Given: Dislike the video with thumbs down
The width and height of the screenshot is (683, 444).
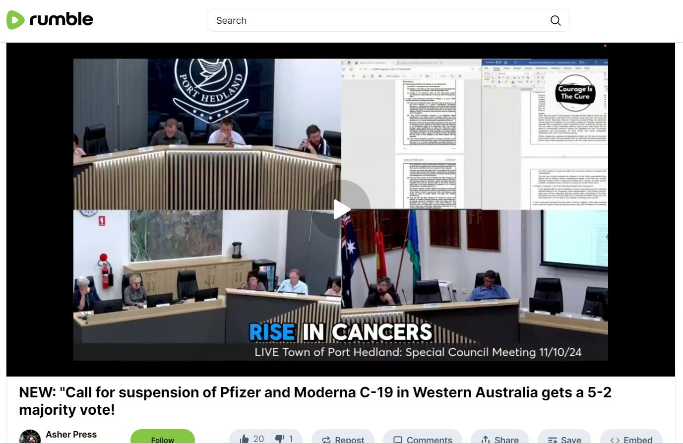Looking at the screenshot, I should pyautogui.click(x=285, y=438).
